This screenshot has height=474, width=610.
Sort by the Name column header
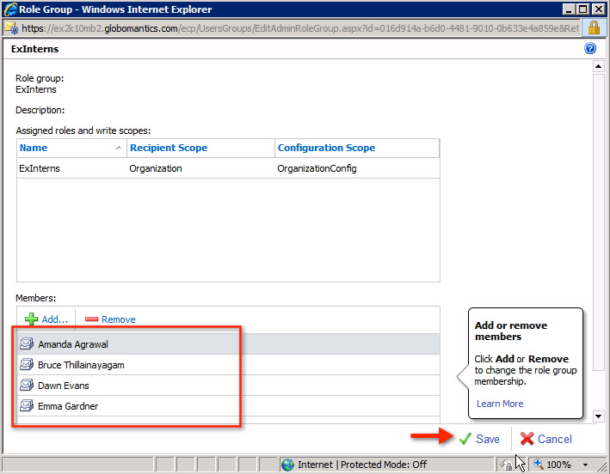(x=71, y=148)
